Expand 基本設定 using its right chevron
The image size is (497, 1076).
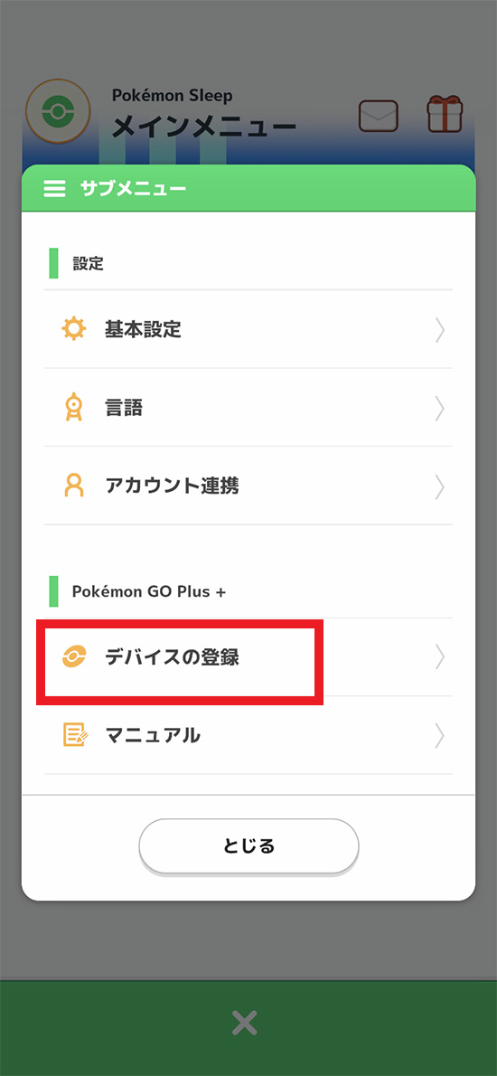tap(440, 330)
